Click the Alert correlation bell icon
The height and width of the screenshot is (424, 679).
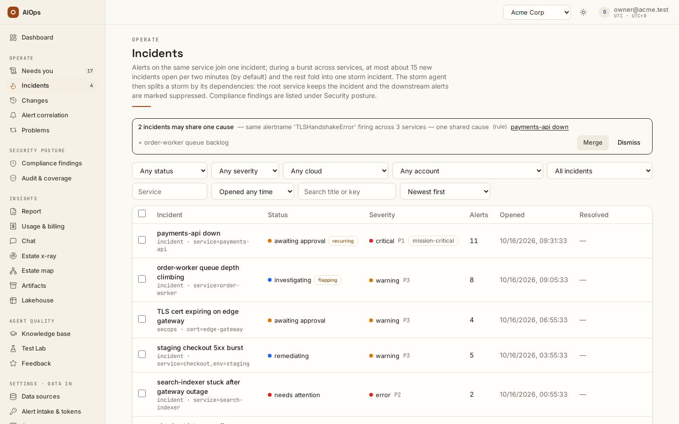click(x=13, y=115)
